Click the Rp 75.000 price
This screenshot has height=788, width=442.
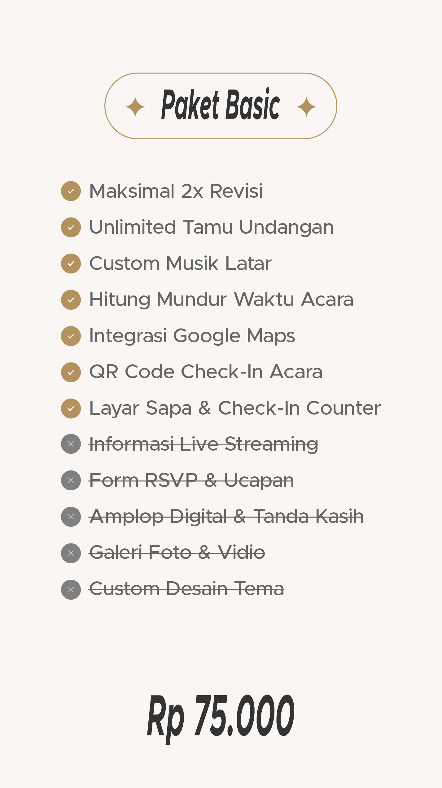click(221, 718)
